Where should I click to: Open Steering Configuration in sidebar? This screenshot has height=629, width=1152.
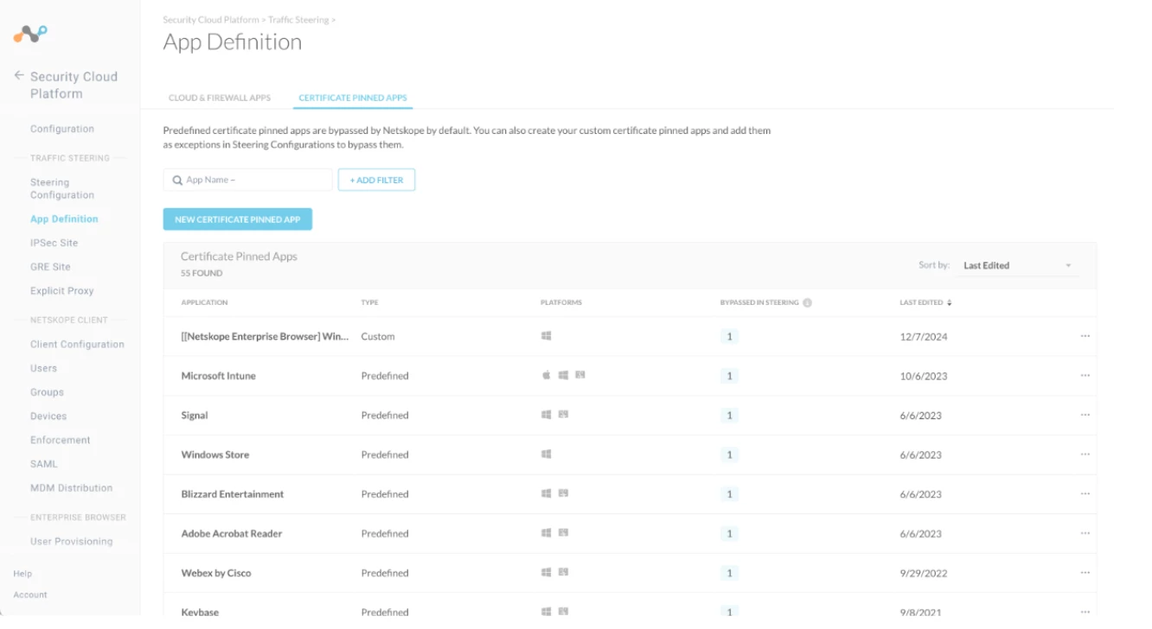coord(62,188)
